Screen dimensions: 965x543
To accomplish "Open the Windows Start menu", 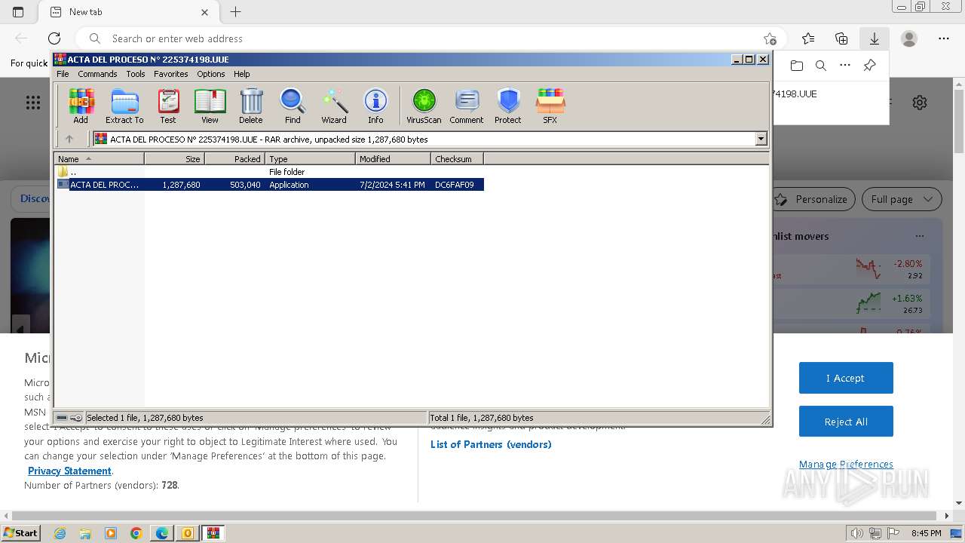I will coord(20,532).
